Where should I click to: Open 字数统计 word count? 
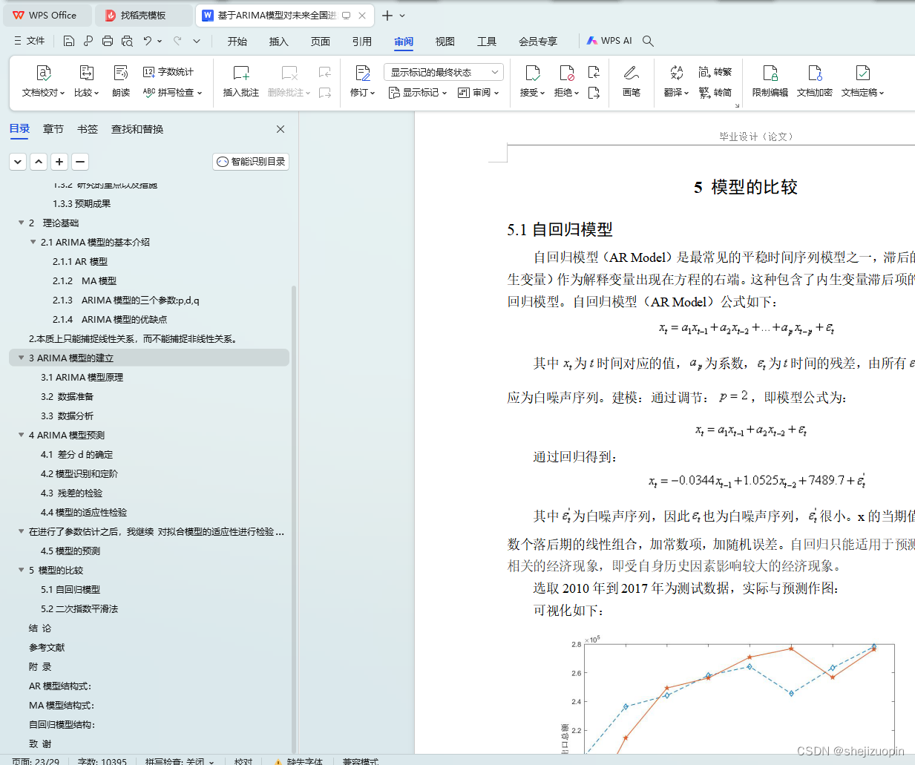(168, 72)
